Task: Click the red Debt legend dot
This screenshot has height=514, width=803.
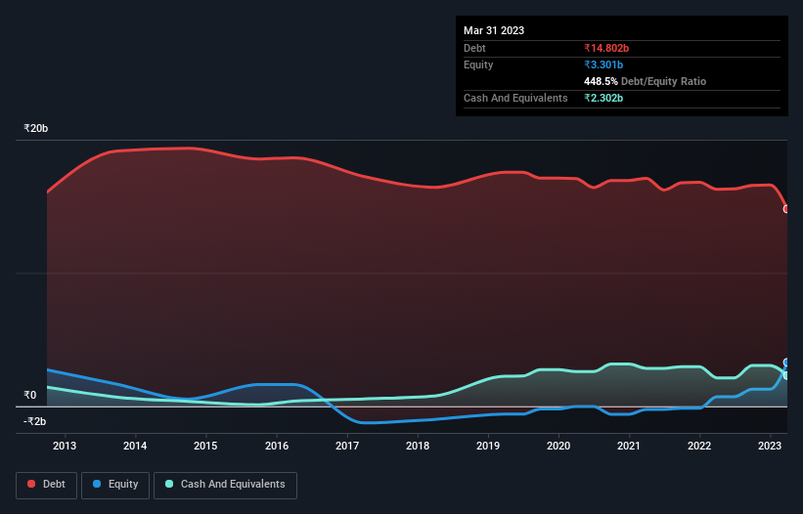Action: click(x=31, y=484)
